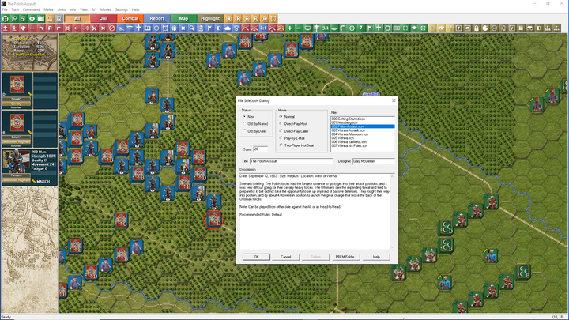Viewport: 569px width, 320px height.
Task: Click the PBEM Folder button
Action: click(346, 257)
